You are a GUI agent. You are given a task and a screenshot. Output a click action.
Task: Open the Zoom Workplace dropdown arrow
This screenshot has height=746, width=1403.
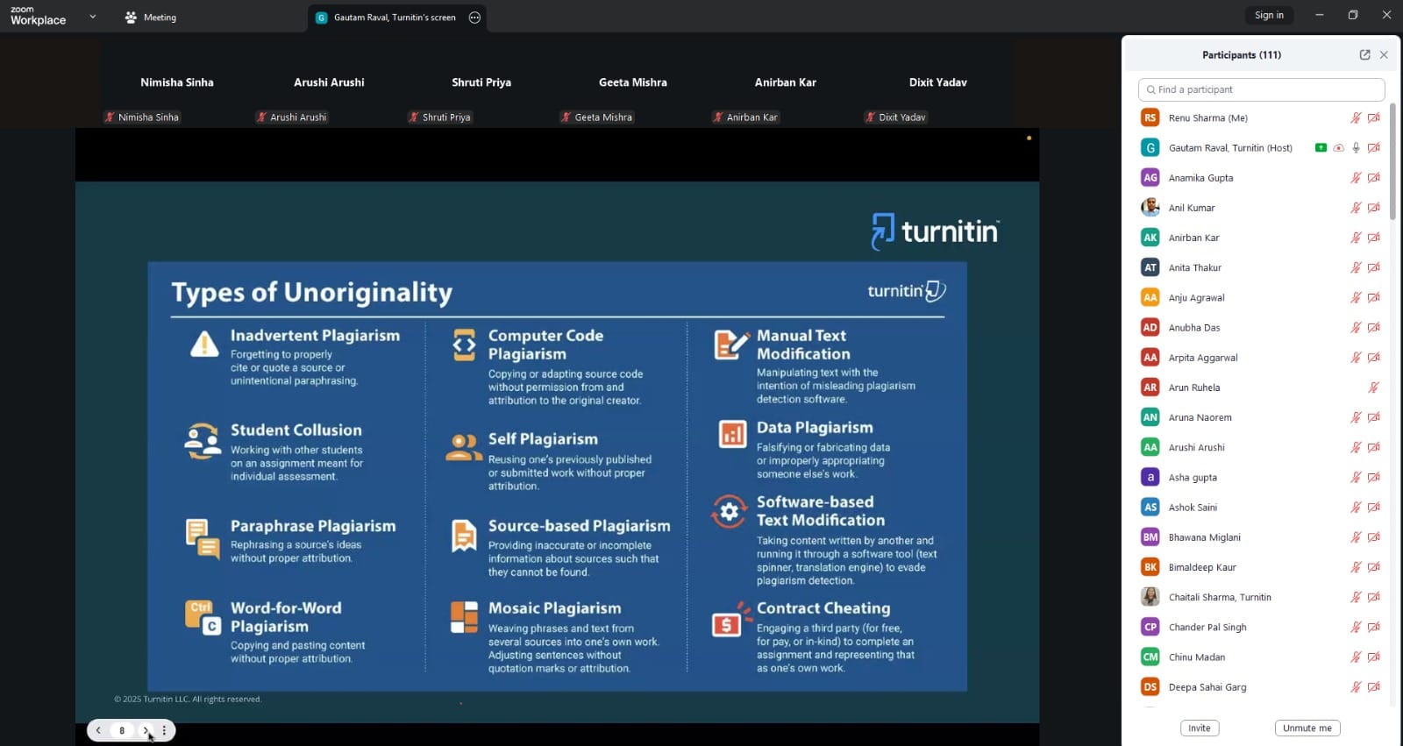pos(93,17)
